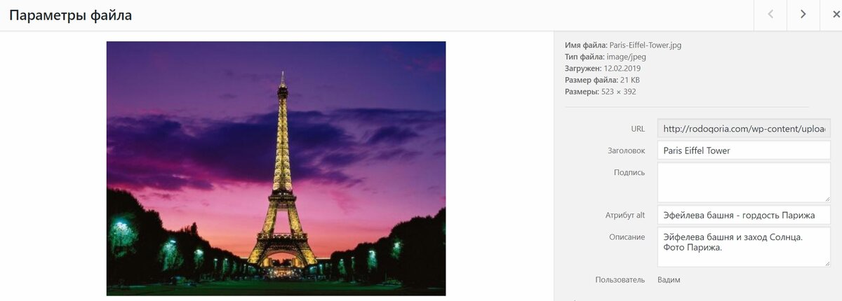
Task: Click the URL field with rodogoria.com address
Action: 744,129
